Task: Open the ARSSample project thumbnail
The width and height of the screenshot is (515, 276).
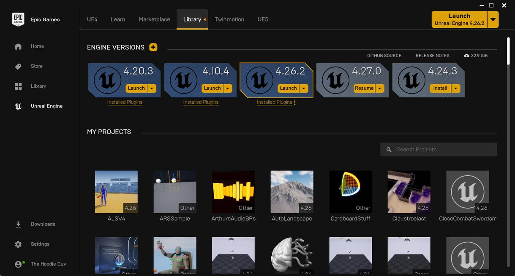Action: [x=175, y=192]
